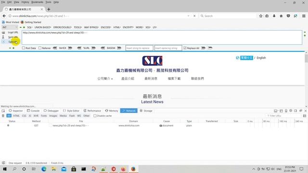Stop loading the page with the X icon
Image resolution: width=308 pixels, height=173 pixels.
pyautogui.click(x=194, y=16)
